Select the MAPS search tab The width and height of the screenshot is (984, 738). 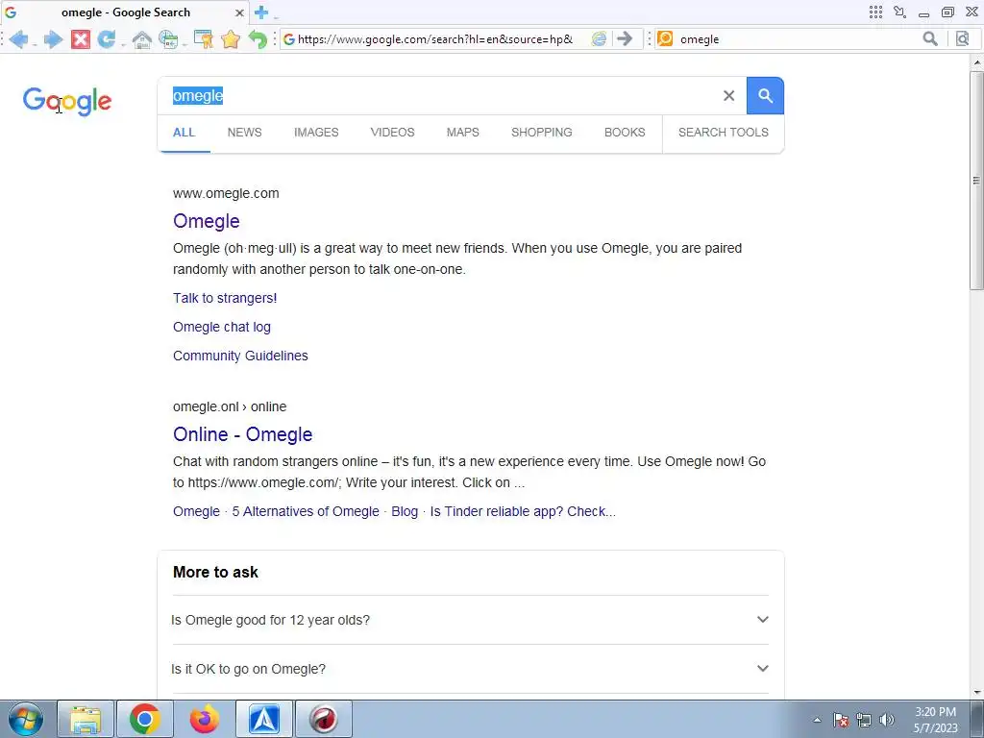pyautogui.click(x=462, y=133)
